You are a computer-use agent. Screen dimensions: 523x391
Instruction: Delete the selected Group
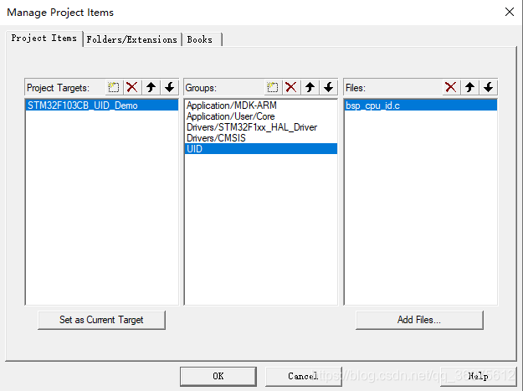[x=291, y=88]
